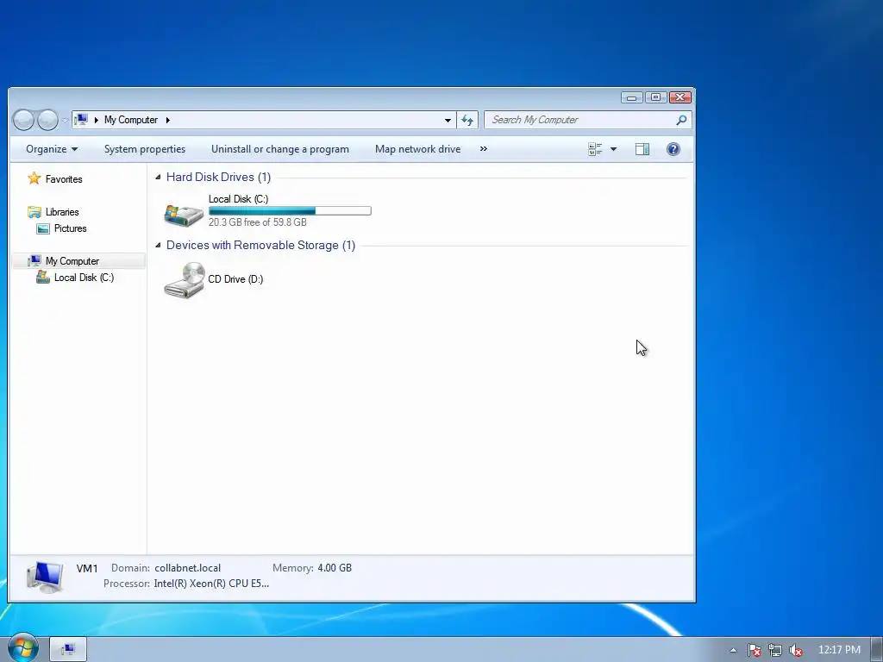
Task: Open the network tray icon
Action: tap(775, 650)
